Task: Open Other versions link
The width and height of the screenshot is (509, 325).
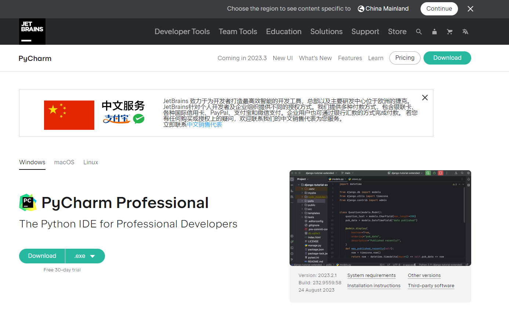Action: point(424,275)
